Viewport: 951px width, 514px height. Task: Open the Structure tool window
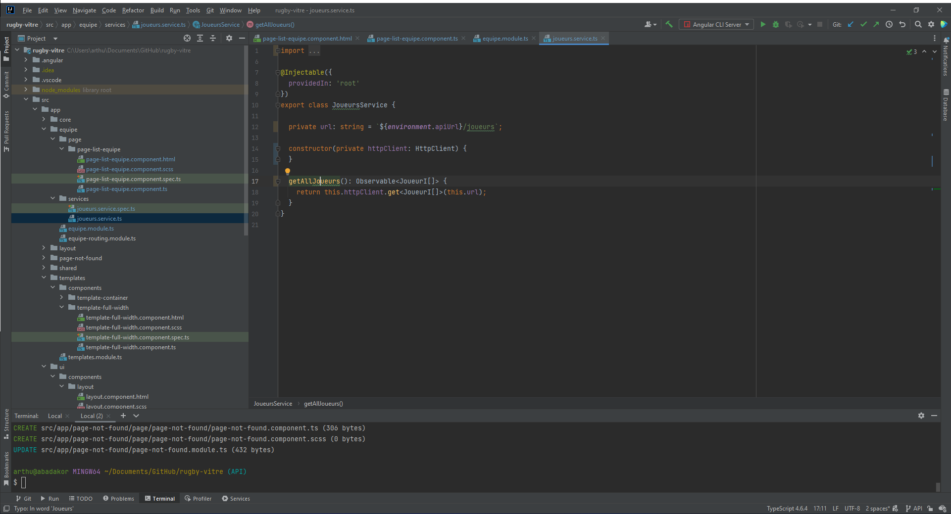tap(6, 424)
